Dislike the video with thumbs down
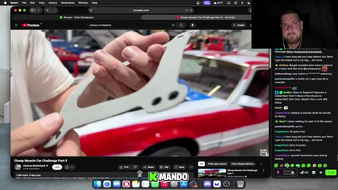This screenshot has height=190, width=338. 135,167
